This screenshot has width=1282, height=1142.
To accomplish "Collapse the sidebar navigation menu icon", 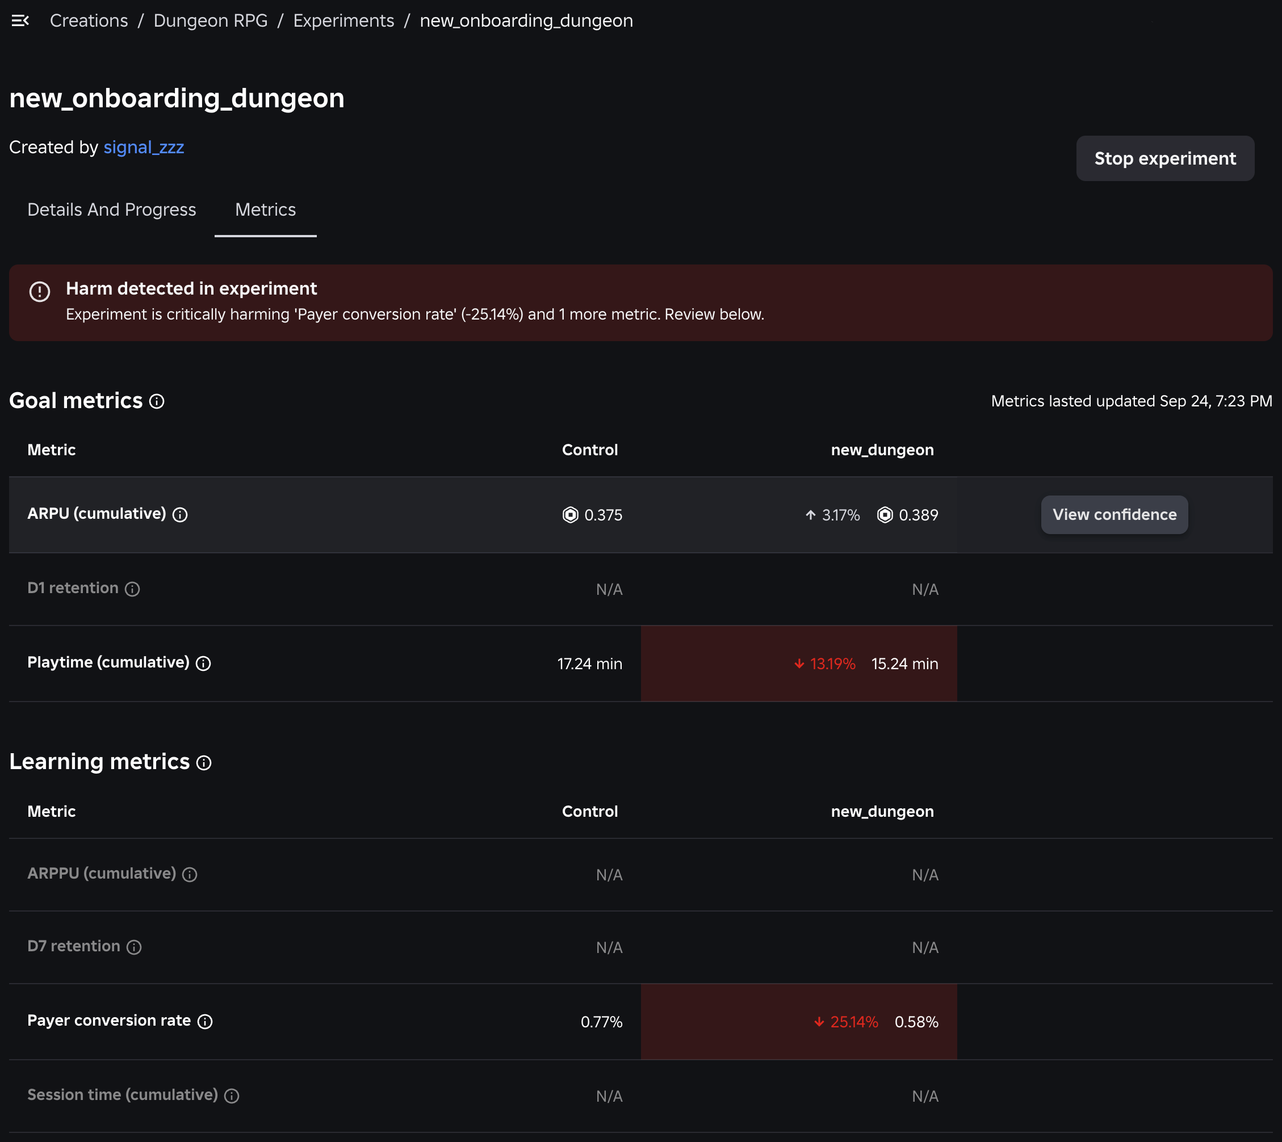I will click(20, 20).
